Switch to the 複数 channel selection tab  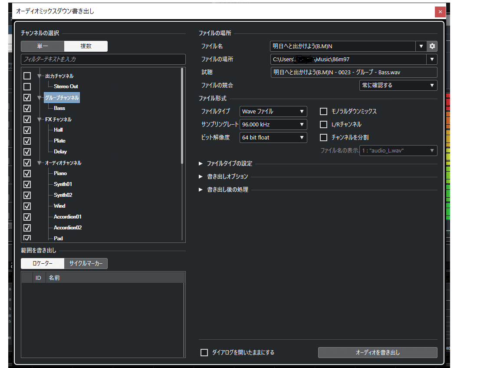(86, 46)
